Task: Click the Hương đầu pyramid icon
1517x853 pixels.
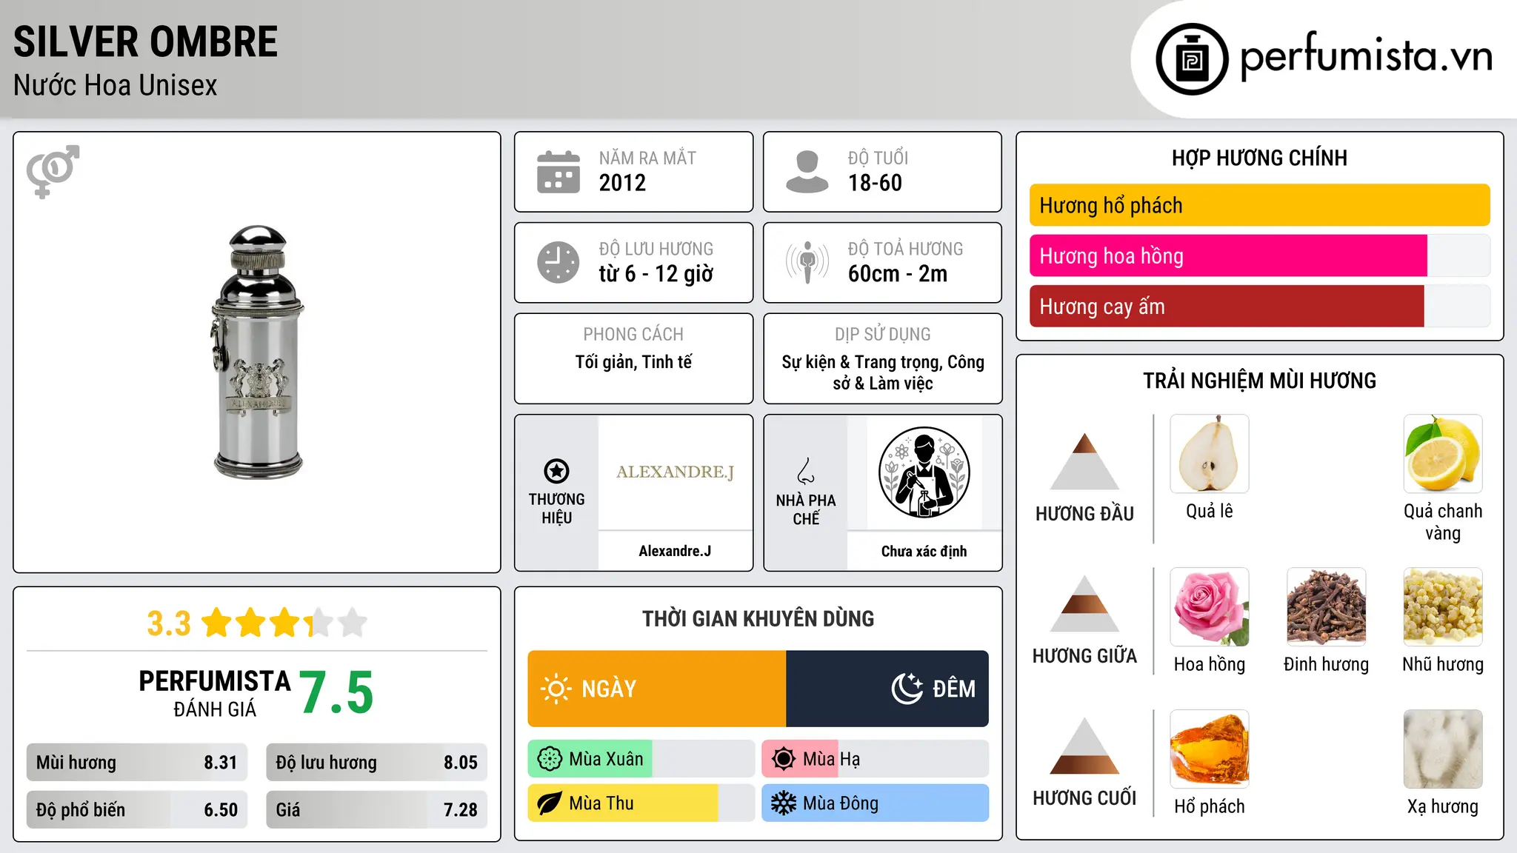Action: pyautogui.click(x=1084, y=461)
